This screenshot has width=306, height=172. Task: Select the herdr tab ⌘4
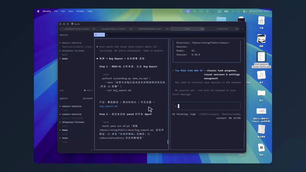[187, 29]
